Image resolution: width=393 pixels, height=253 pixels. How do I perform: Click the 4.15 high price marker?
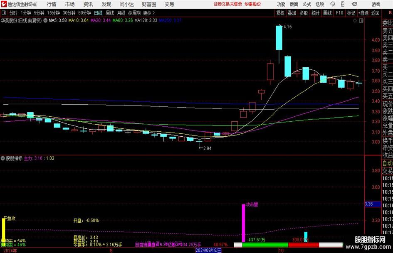coord(287,27)
